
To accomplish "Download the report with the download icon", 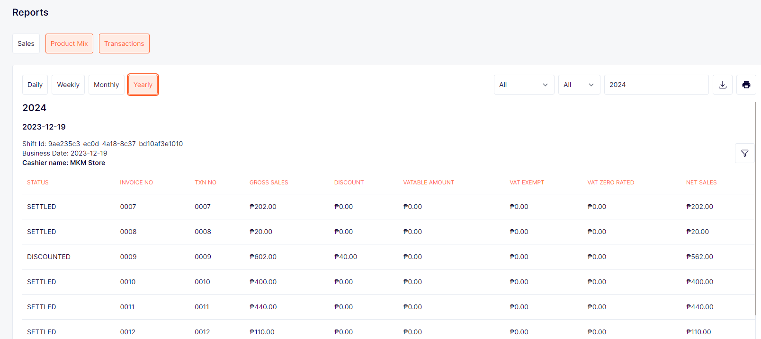I will pos(722,85).
